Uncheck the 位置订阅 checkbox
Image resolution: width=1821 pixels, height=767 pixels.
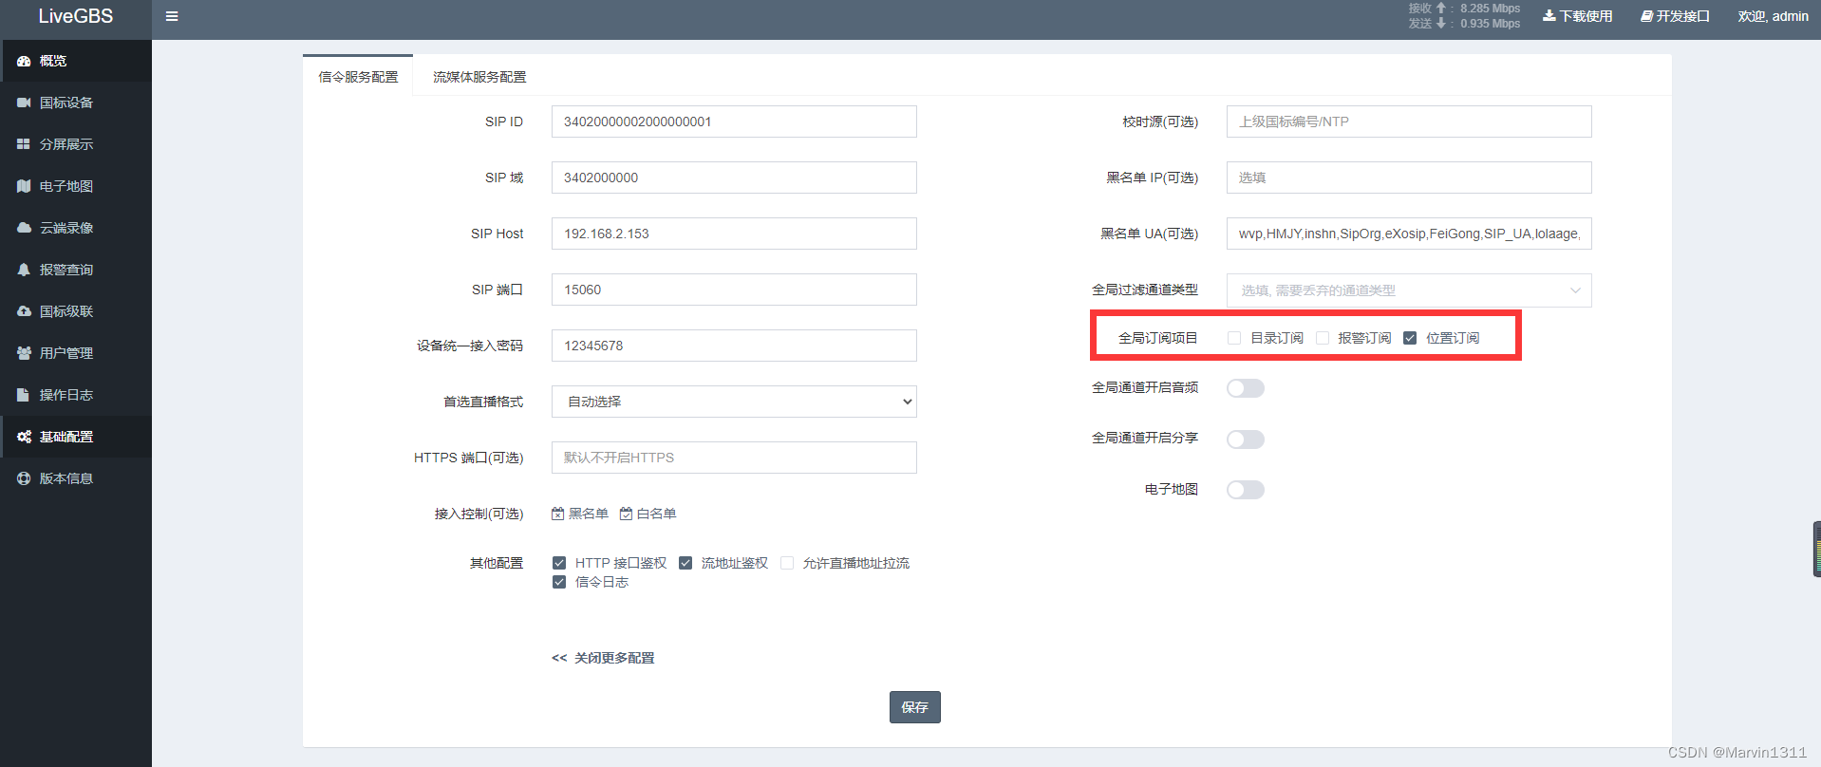pos(1410,338)
